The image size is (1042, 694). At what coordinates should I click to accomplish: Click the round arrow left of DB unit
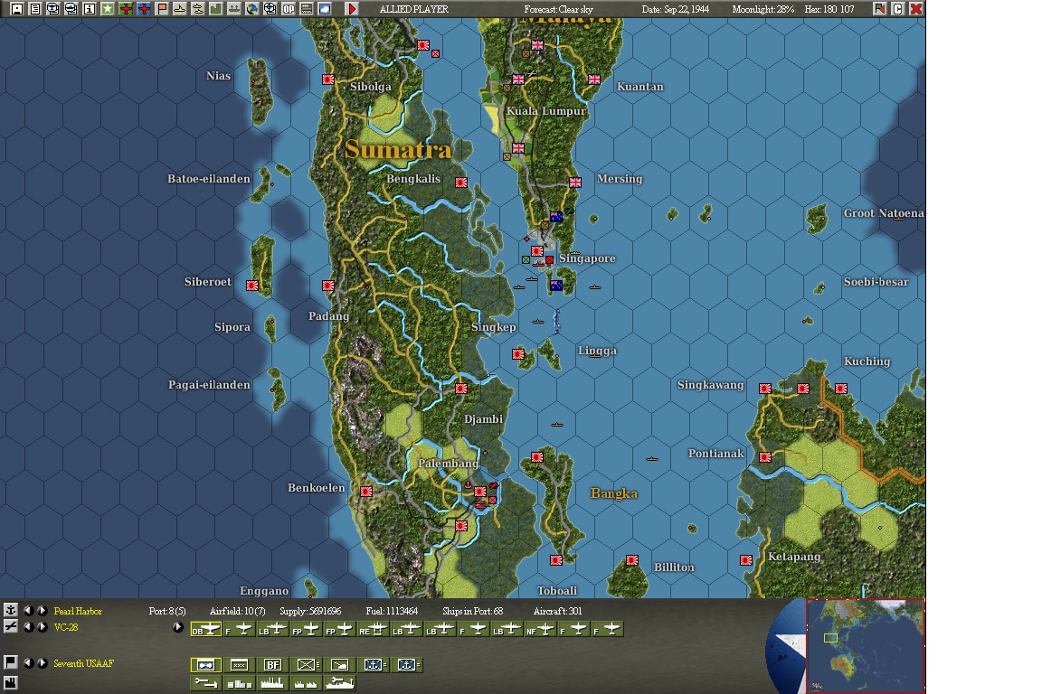[x=177, y=626]
